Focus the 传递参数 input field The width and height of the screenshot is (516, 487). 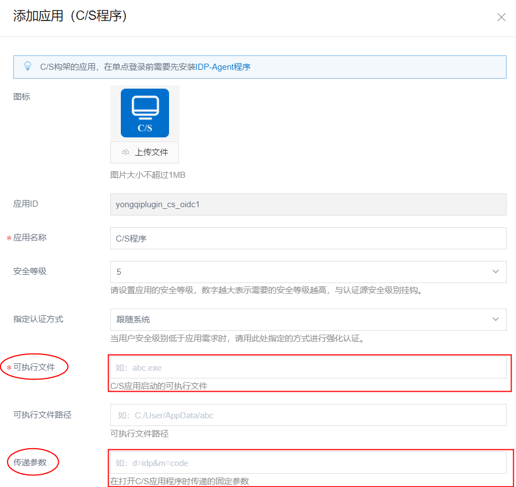(308, 463)
